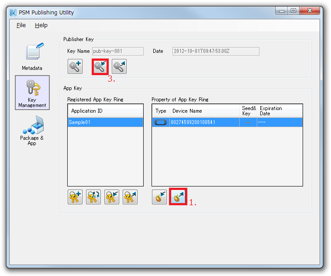Switch to Key Management section
The width and height of the screenshot is (331, 276).
(32, 93)
